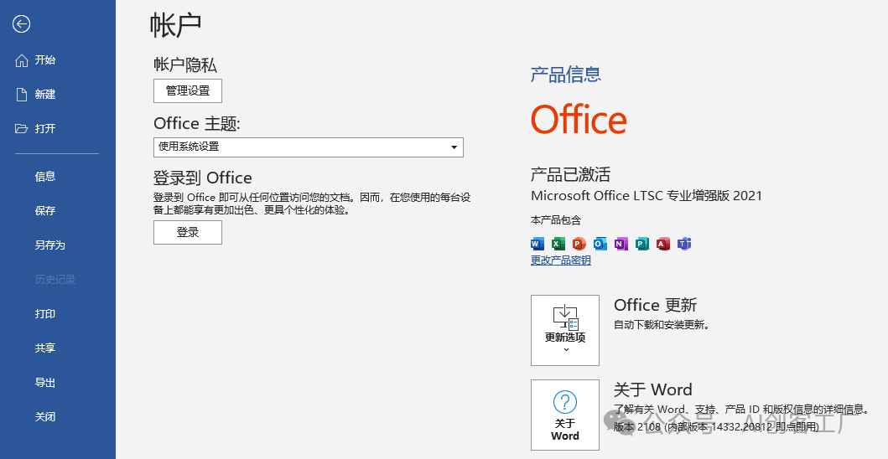Click the Word app icon under 本产品包含
Screen dimensions: 888x459
tap(537, 244)
